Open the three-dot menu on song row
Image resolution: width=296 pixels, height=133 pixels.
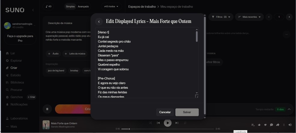pos(287,34)
